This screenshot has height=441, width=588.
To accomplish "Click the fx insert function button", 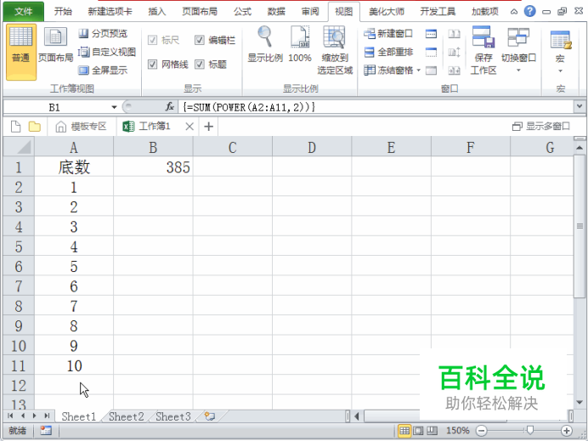I will click(170, 107).
